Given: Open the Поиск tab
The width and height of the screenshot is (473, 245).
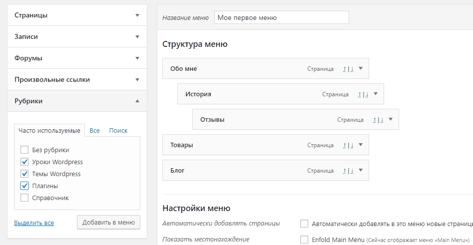Looking at the screenshot, I should (x=118, y=131).
